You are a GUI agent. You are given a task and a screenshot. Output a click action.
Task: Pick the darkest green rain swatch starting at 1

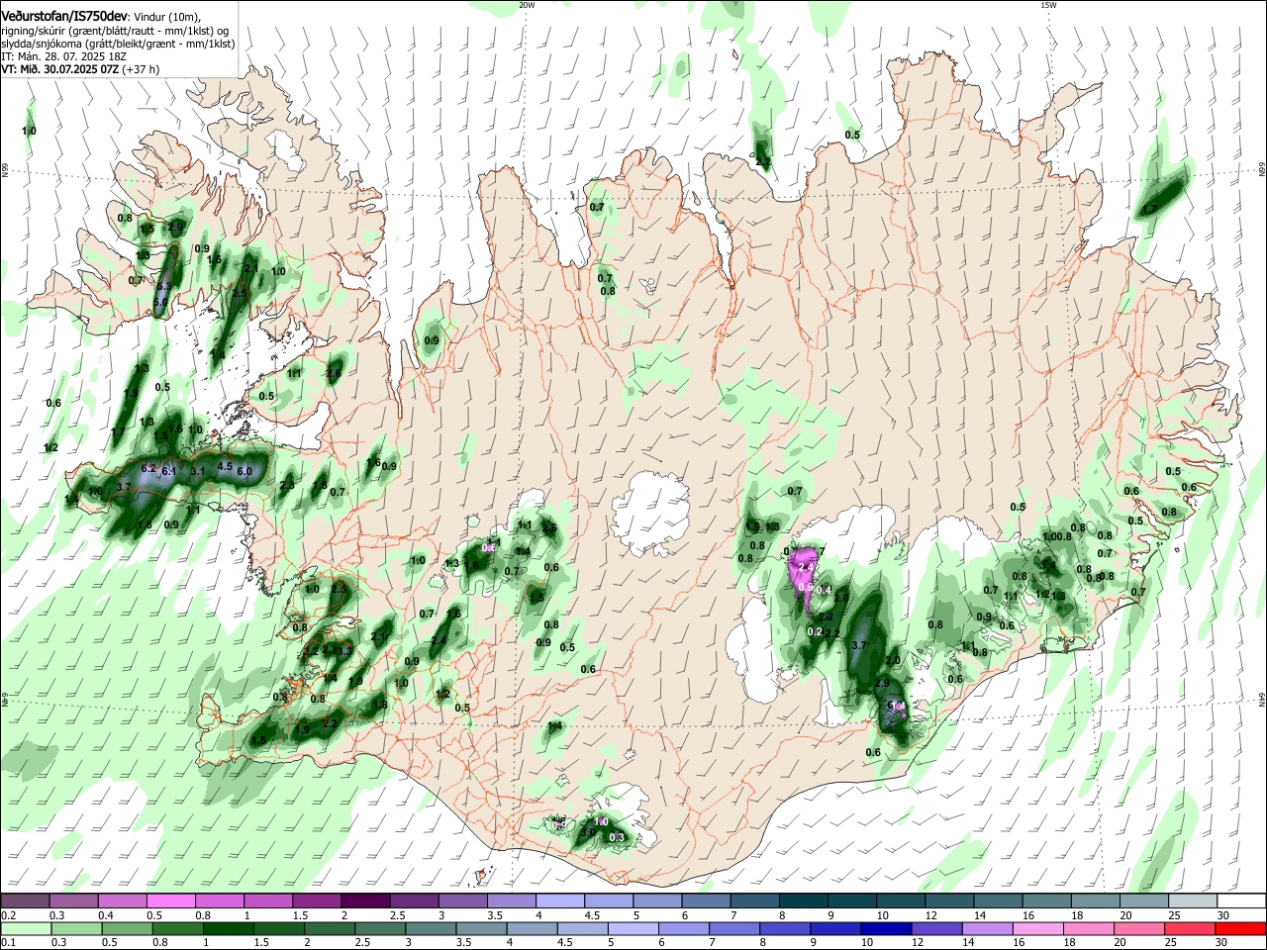click(227, 928)
